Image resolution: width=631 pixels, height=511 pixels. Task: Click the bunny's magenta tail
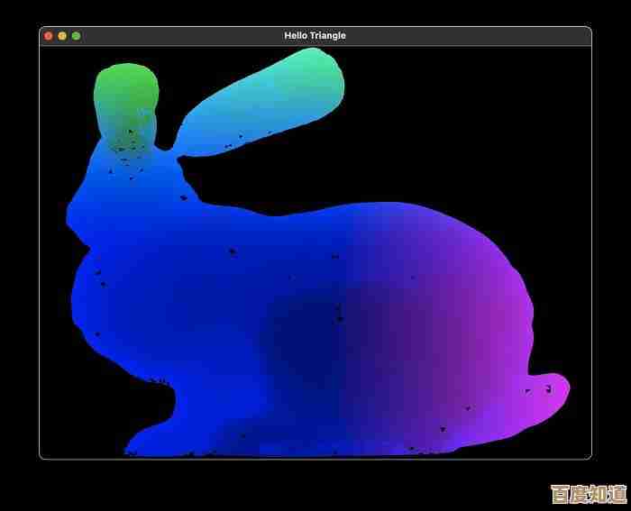click(552, 395)
